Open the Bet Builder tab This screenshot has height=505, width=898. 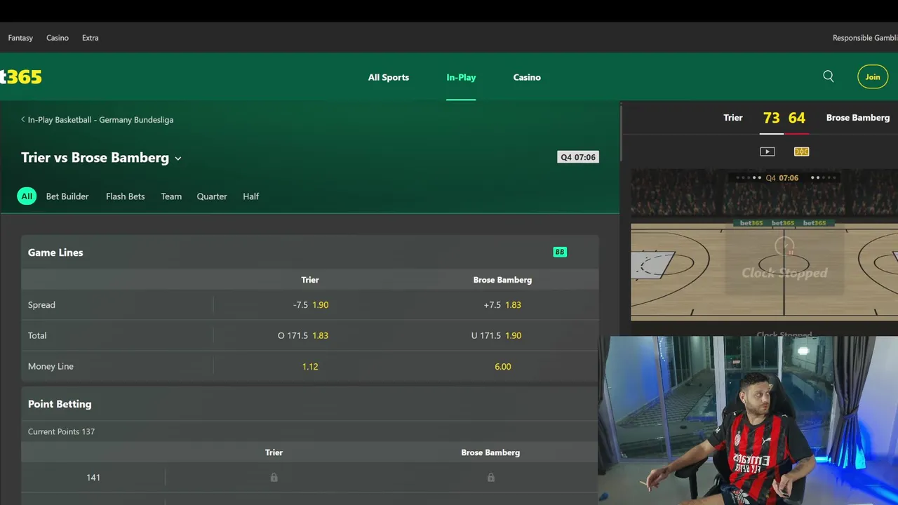[x=67, y=196]
